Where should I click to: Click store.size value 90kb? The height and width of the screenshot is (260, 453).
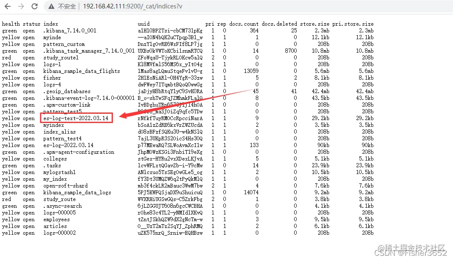324,145
